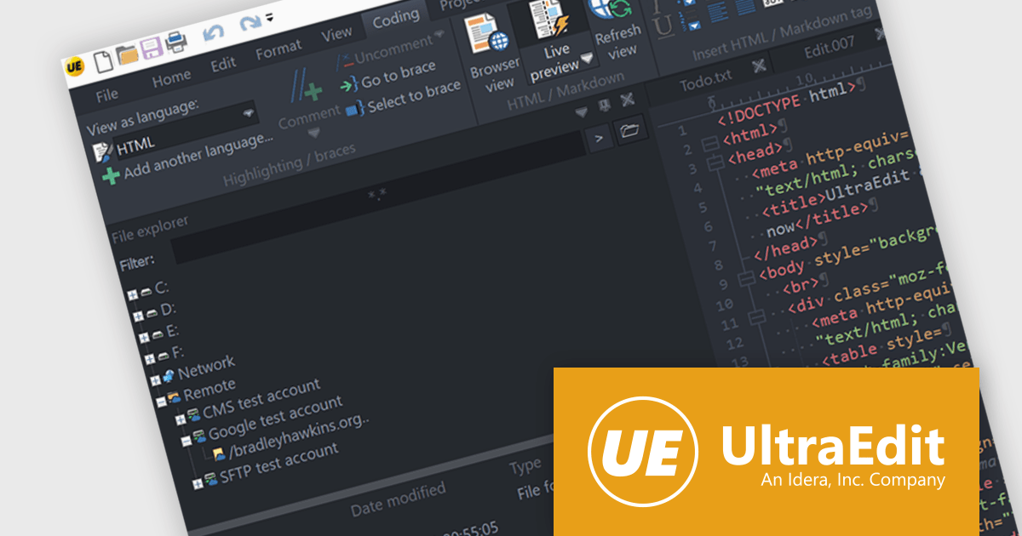The image size is (1022, 536).
Task: Click the HTML language file icon
Action: [102, 152]
